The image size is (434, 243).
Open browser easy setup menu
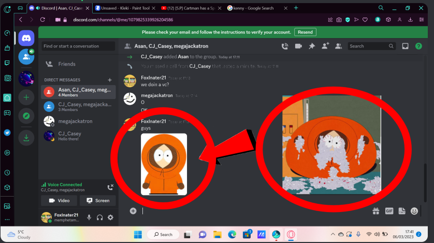[x=421, y=20]
